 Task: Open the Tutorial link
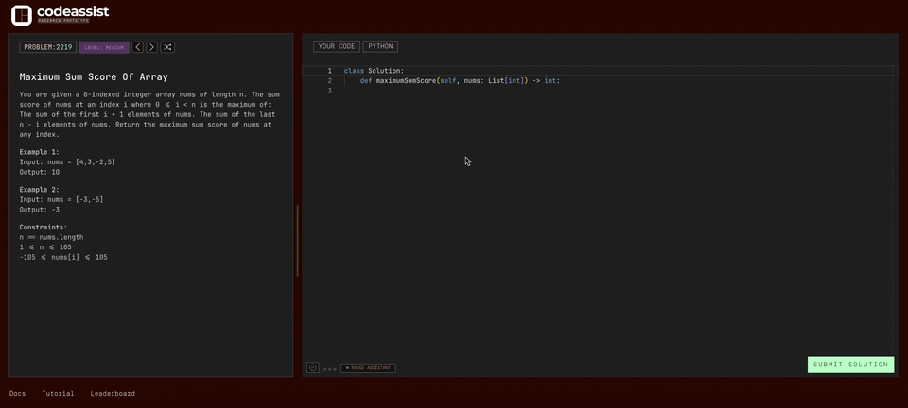tap(58, 394)
